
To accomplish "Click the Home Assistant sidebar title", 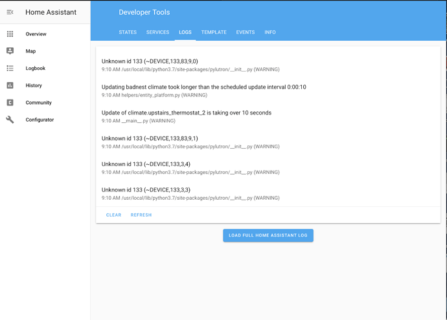I will coord(51,12).
